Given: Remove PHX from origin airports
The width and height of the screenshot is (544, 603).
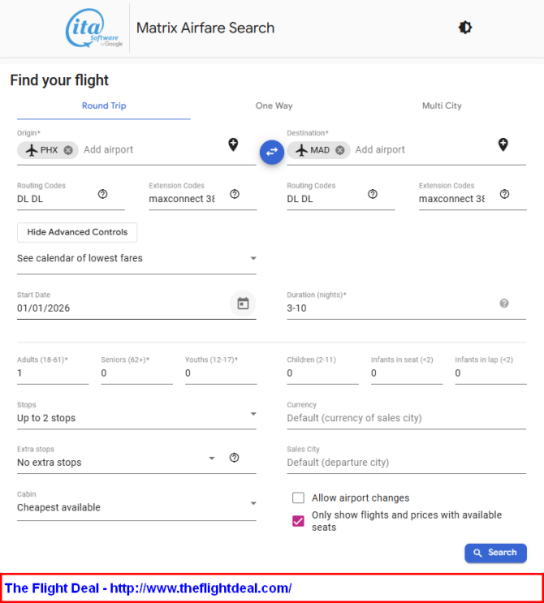Looking at the screenshot, I should point(68,150).
